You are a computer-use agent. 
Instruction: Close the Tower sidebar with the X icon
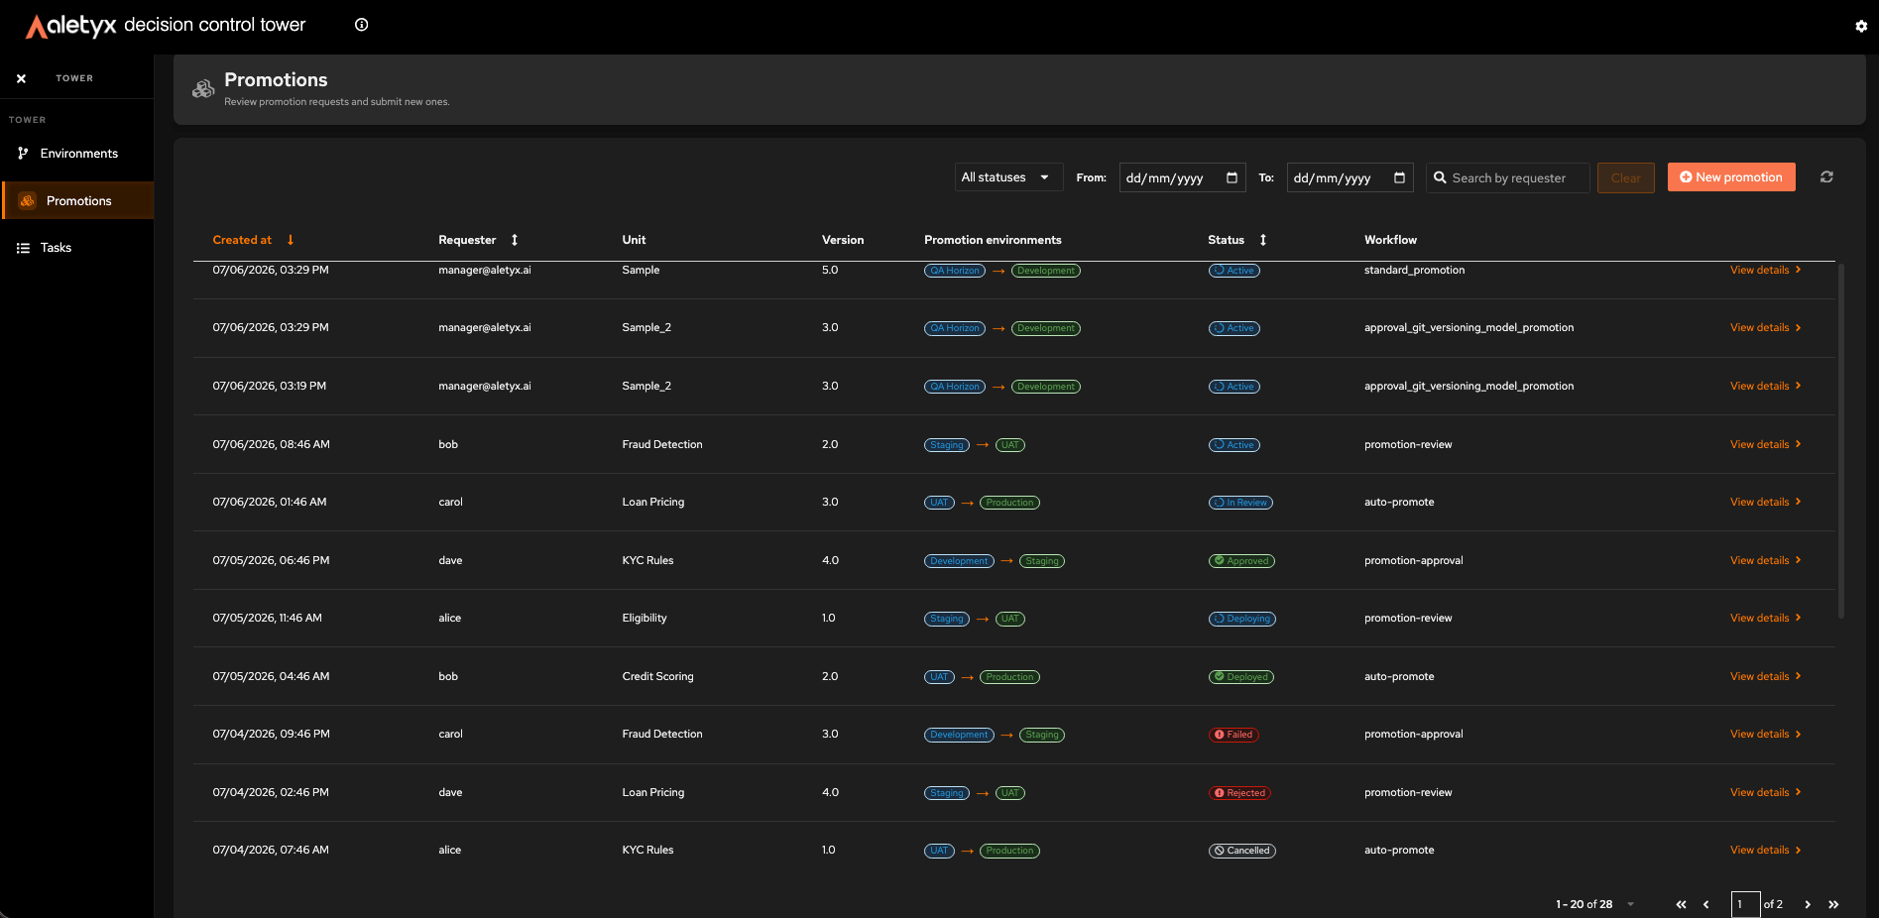click(x=21, y=78)
